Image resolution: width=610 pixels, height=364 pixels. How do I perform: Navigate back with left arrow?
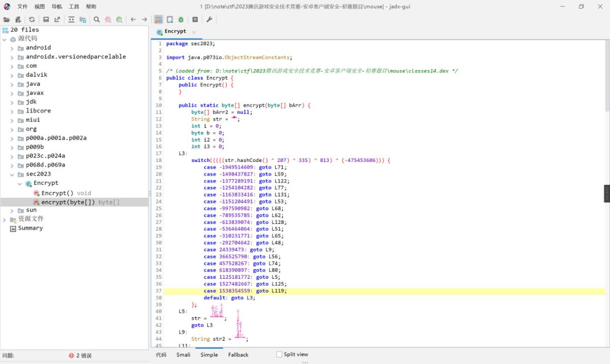pos(133,19)
